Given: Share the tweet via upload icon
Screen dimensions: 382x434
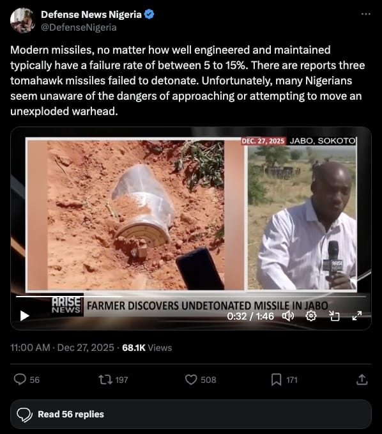Looking at the screenshot, I should coord(362,380).
